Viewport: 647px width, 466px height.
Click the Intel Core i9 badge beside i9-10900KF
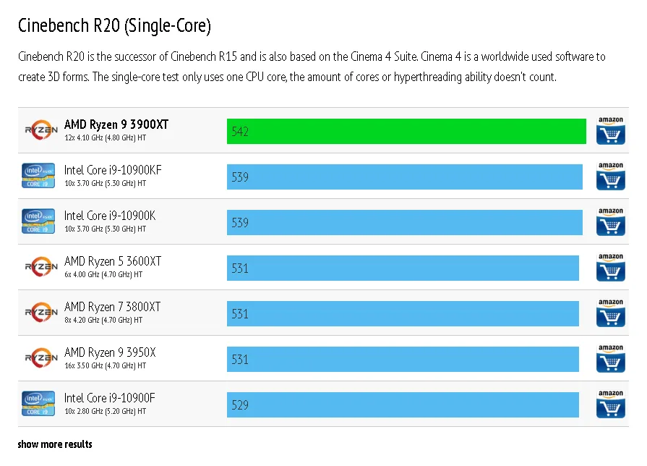click(x=39, y=176)
